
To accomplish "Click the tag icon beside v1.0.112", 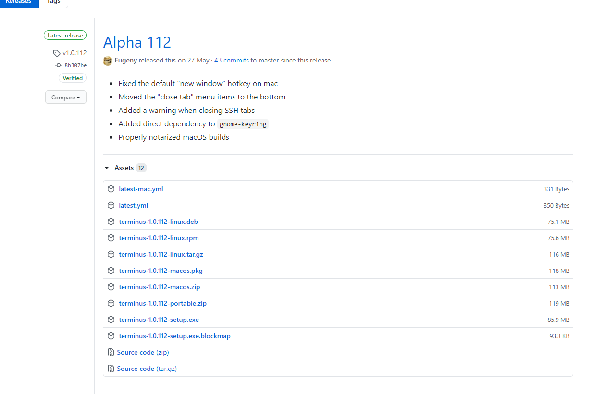I will click(56, 53).
